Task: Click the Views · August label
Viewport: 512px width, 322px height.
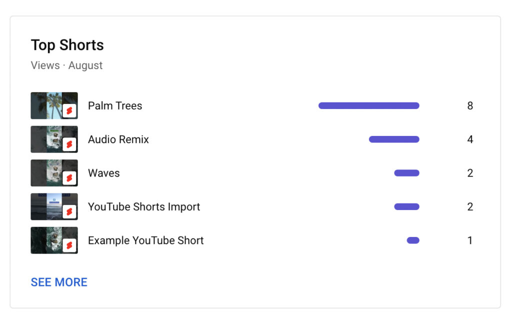Action: pos(67,65)
